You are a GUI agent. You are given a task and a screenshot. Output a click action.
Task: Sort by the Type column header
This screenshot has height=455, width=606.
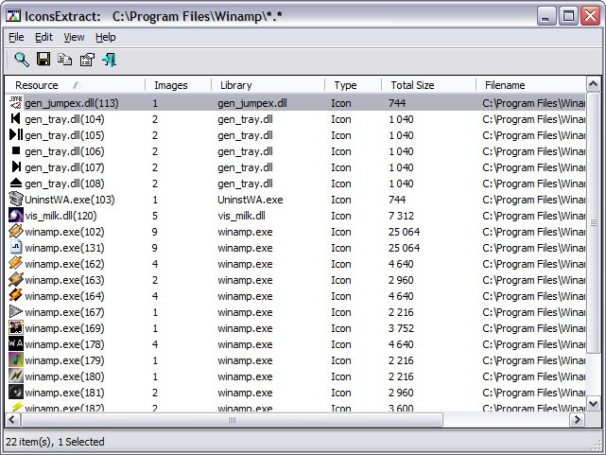[353, 85]
